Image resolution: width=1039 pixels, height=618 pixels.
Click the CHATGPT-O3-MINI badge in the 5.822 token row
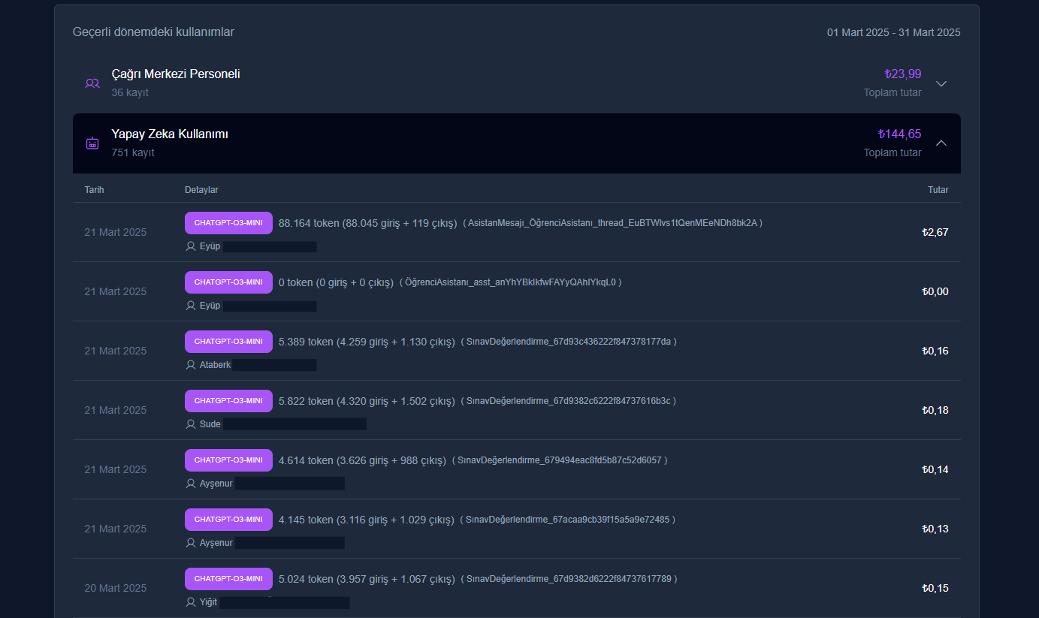pos(228,401)
